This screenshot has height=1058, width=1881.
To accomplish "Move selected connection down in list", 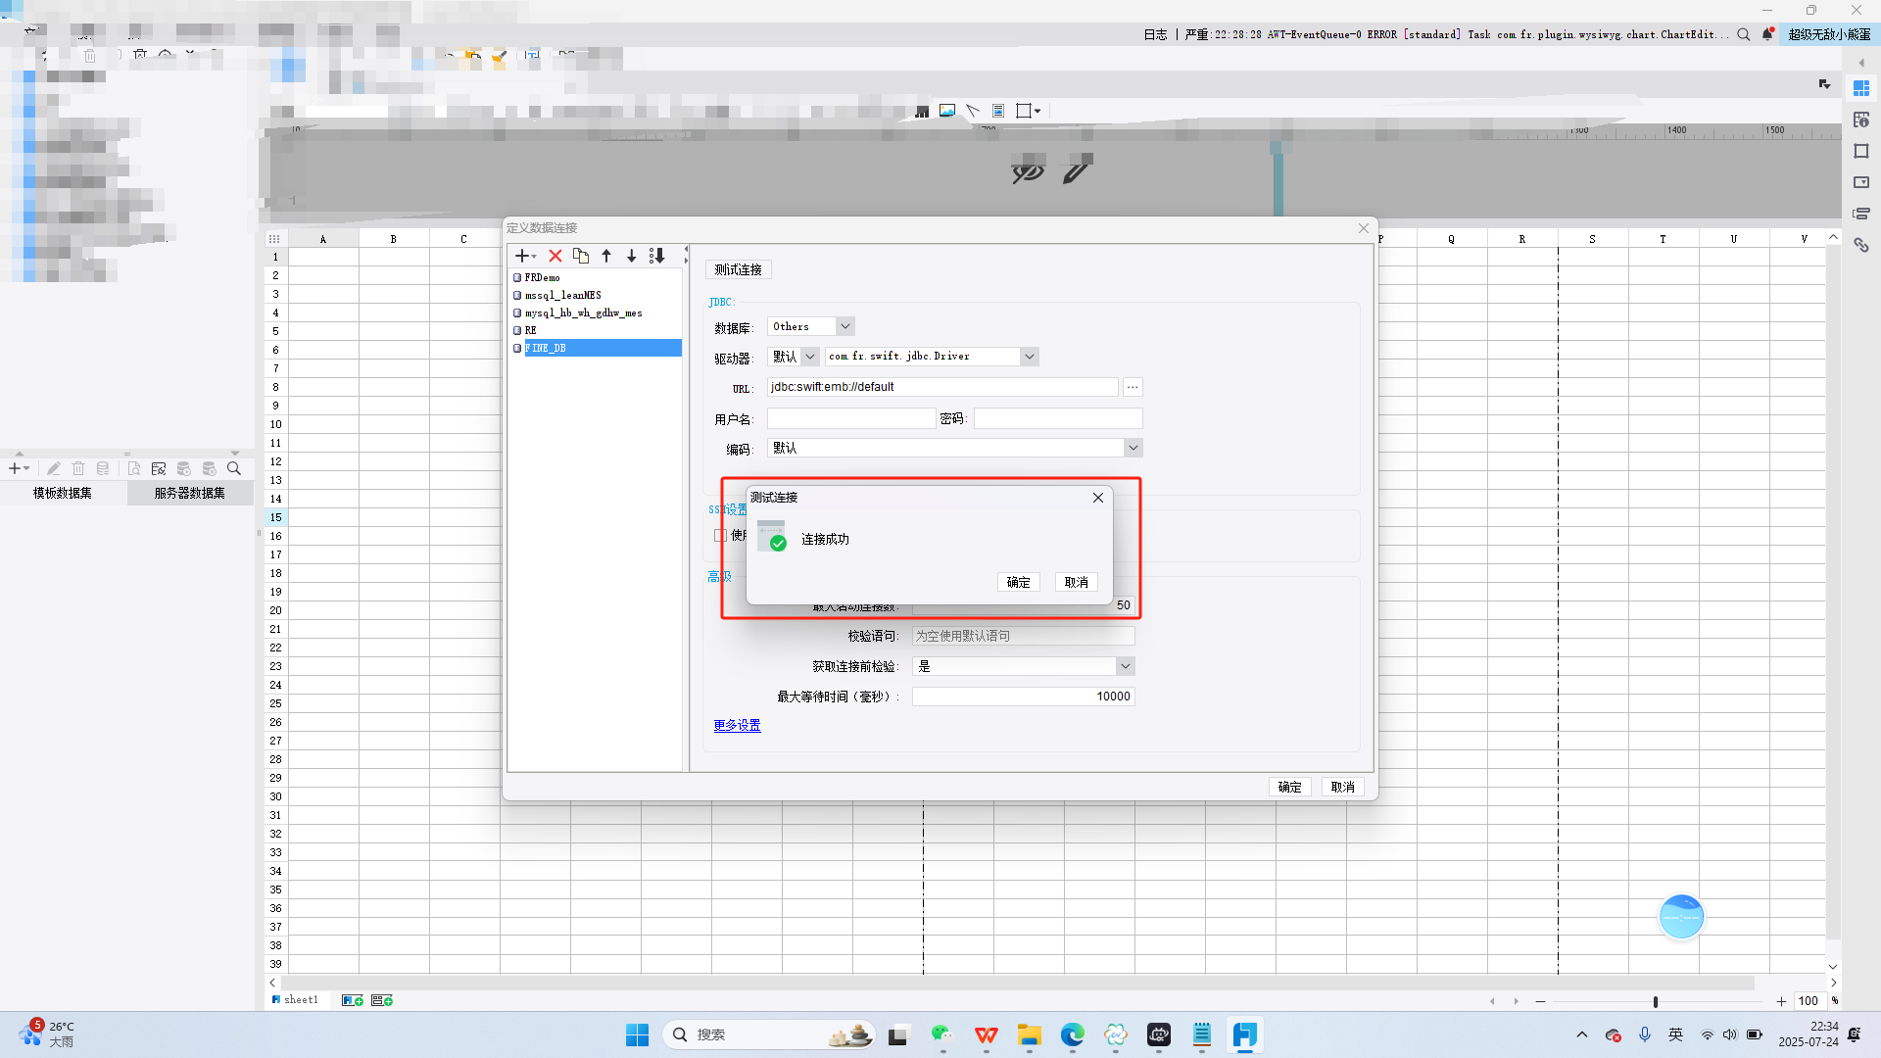I will pyautogui.click(x=632, y=256).
